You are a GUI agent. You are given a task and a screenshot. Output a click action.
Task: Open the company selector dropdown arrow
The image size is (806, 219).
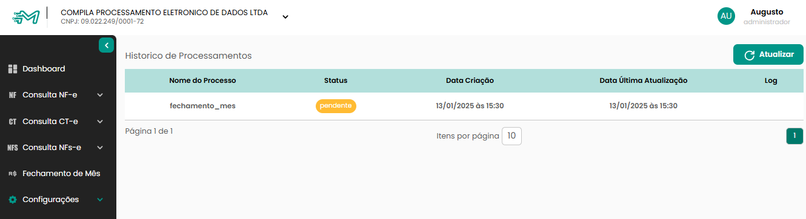pyautogui.click(x=285, y=17)
